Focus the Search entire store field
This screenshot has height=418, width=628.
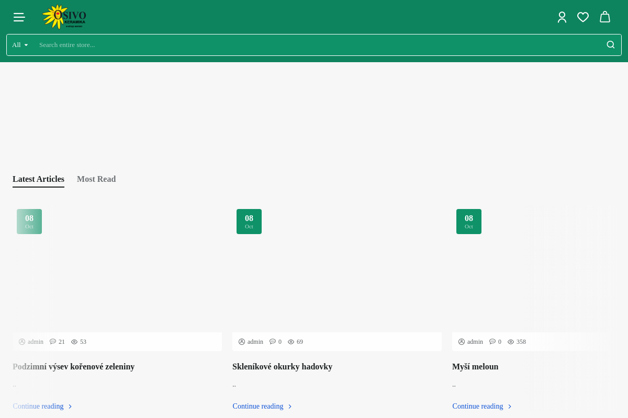[x=319, y=45]
